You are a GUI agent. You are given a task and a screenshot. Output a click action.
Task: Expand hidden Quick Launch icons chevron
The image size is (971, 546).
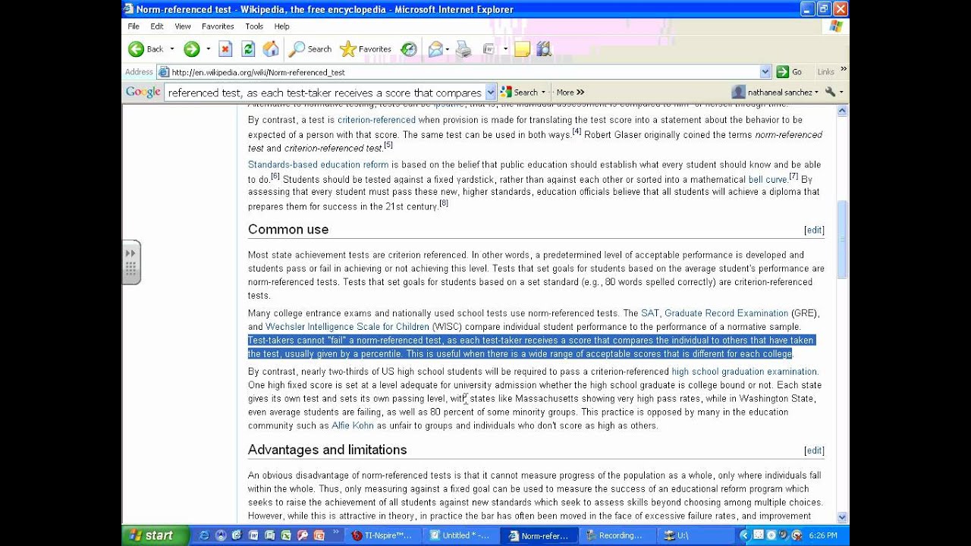(x=336, y=532)
